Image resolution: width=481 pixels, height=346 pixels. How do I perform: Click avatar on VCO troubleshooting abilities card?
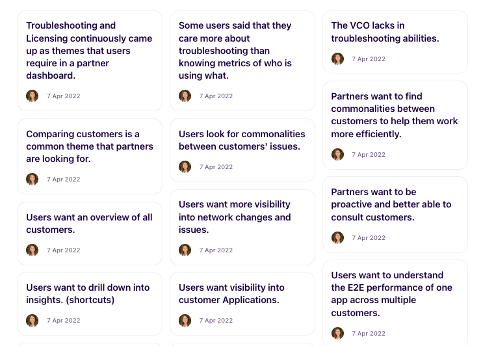[x=337, y=59]
